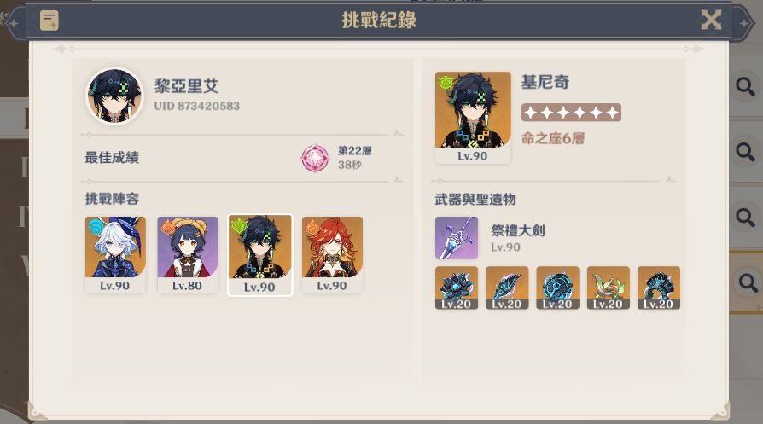Click the third magnifier search button
This screenshot has height=424, width=763.
pyautogui.click(x=745, y=217)
